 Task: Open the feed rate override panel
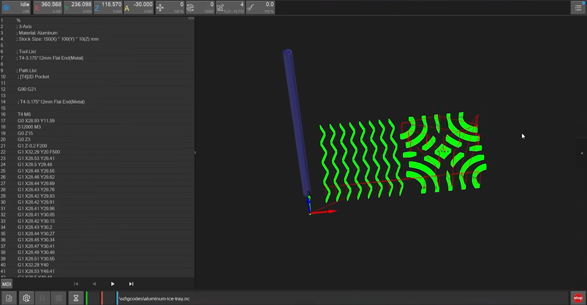[170, 7]
